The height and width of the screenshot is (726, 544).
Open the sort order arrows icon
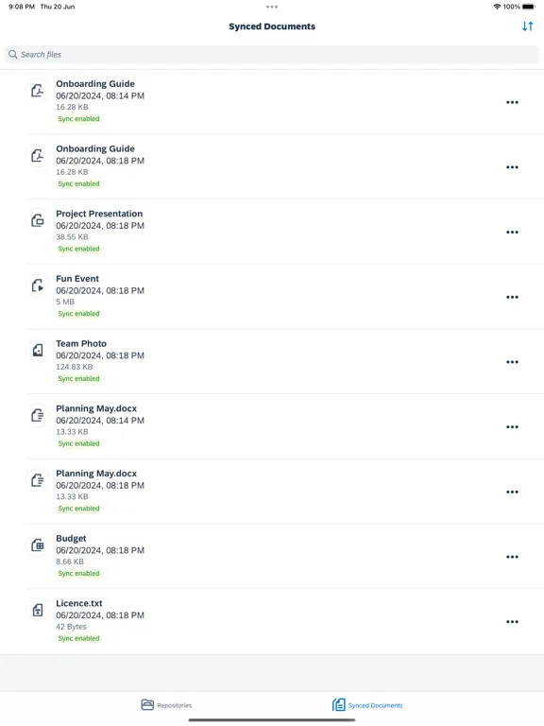click(527, 26)
